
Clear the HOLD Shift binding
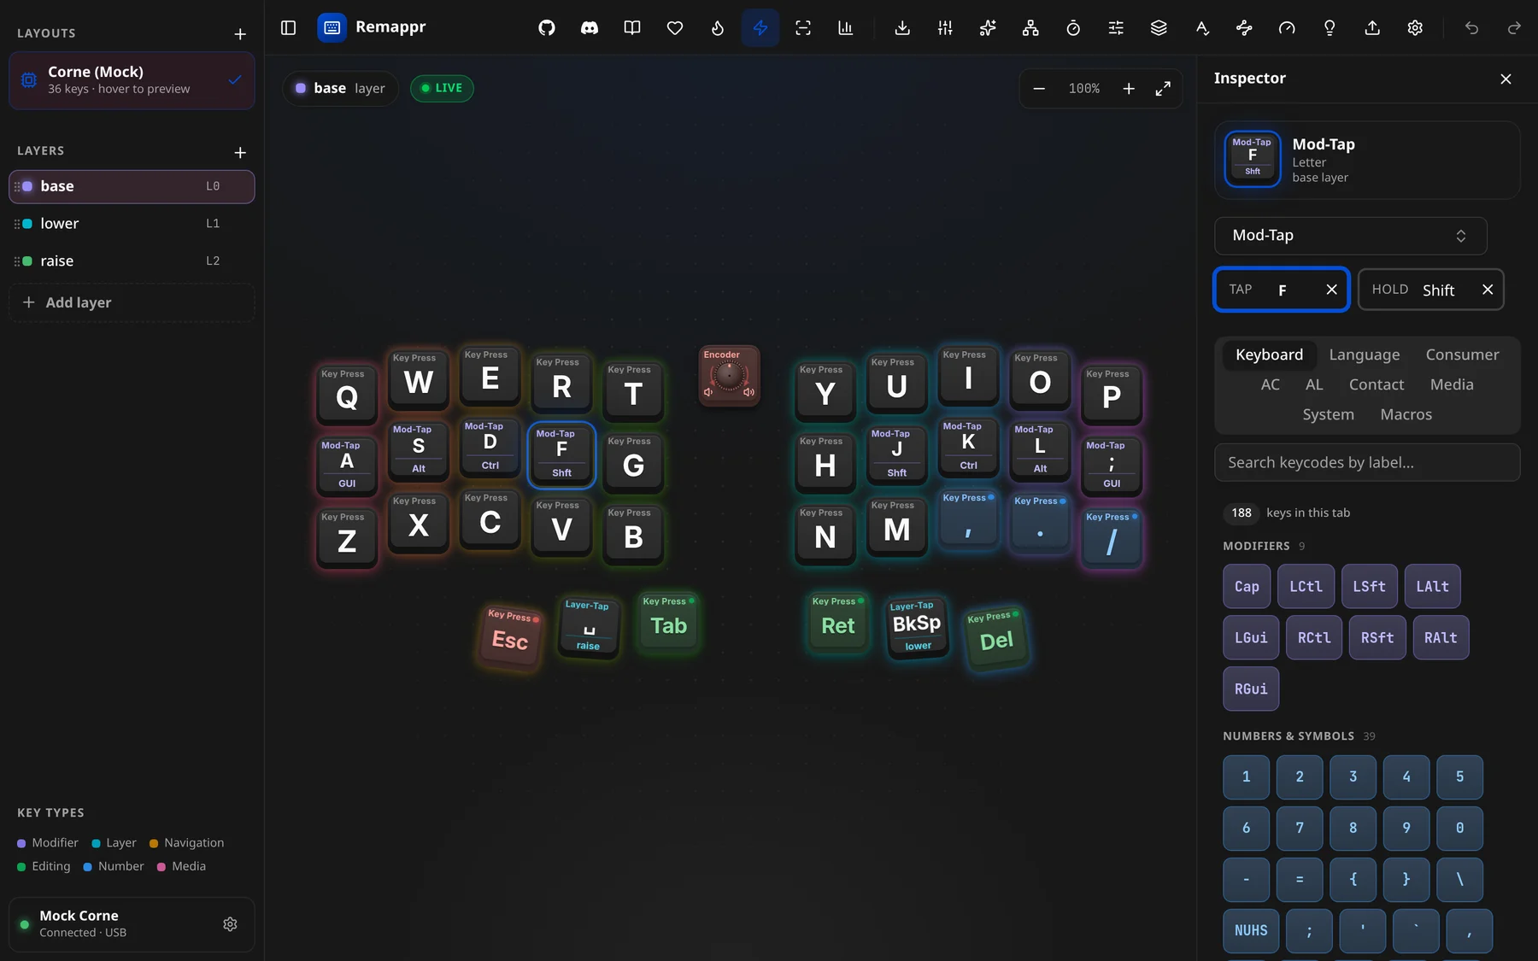(1488, 290)
